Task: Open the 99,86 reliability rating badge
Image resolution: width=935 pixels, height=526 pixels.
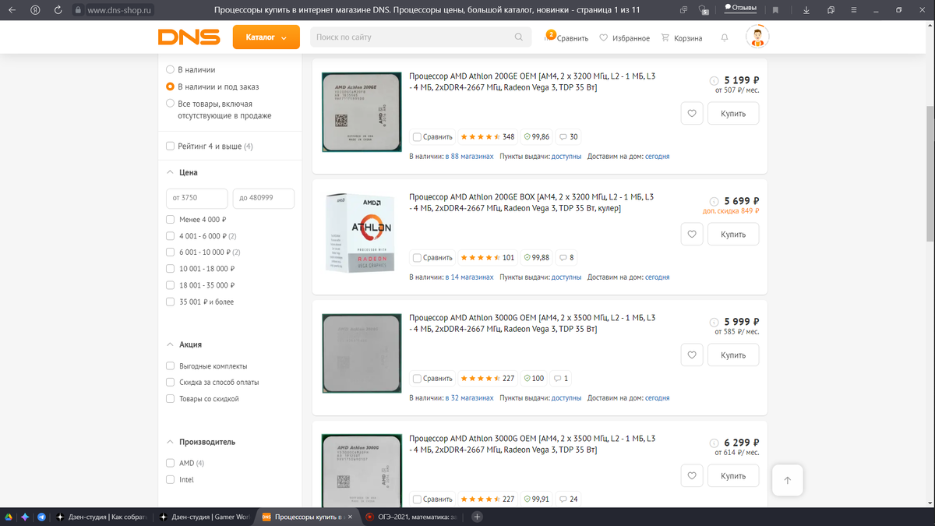Action: 537,137
